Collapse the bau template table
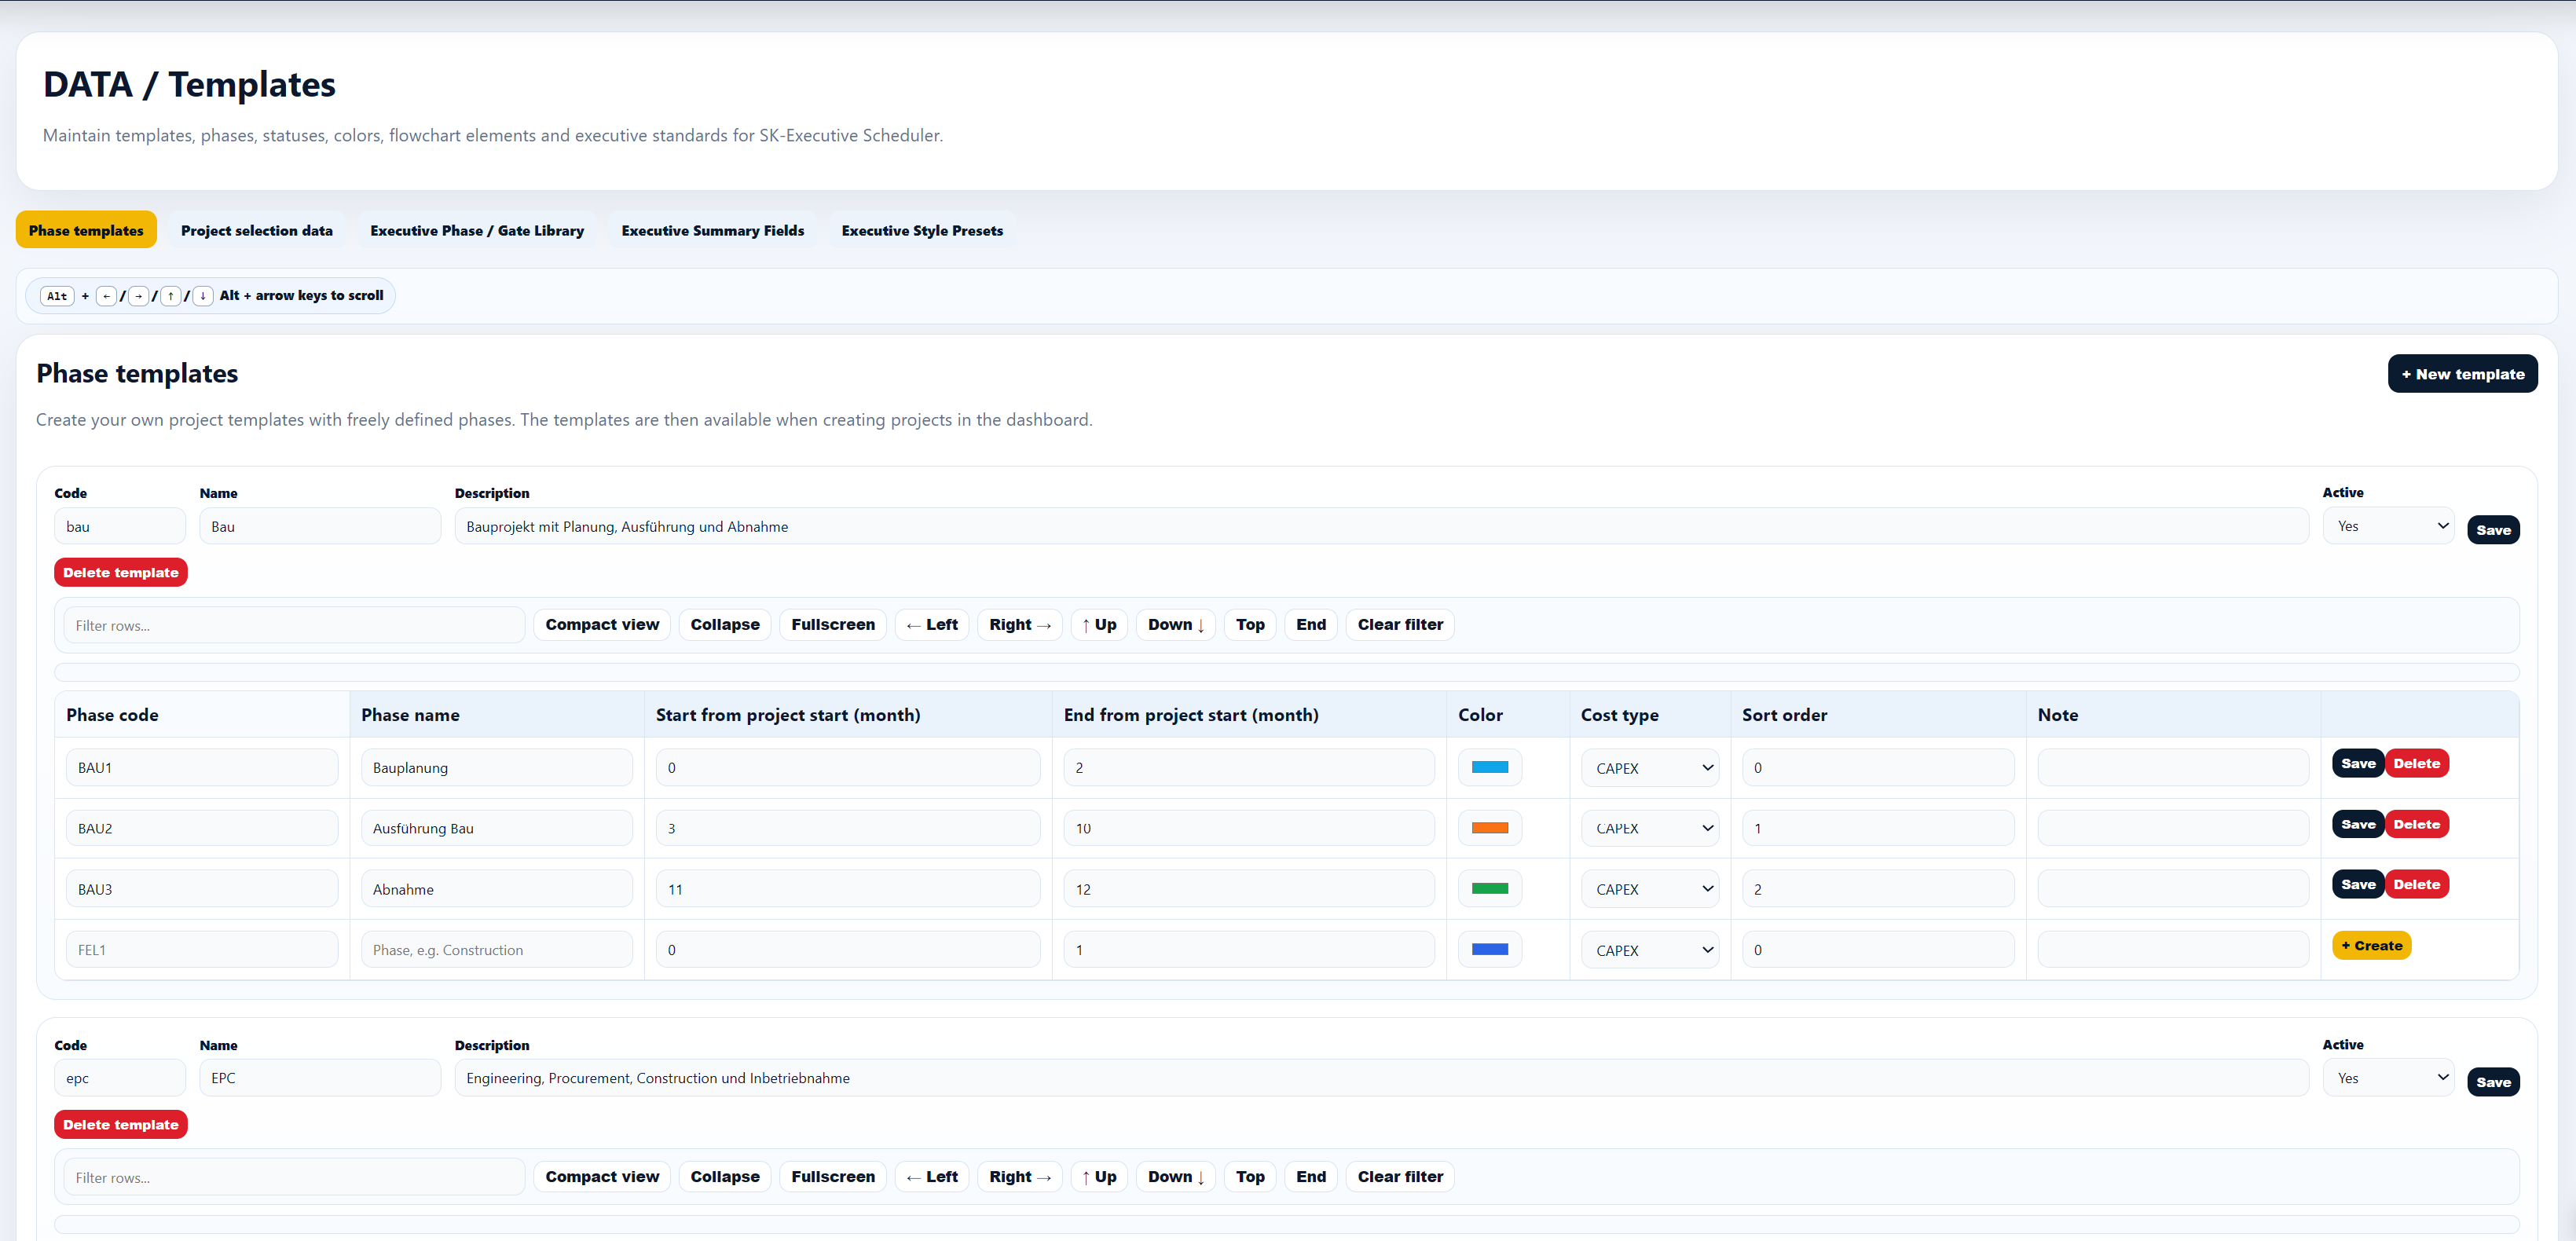Image resolution: width=2576 pixels, height=1241 pixels. point(725,624)
